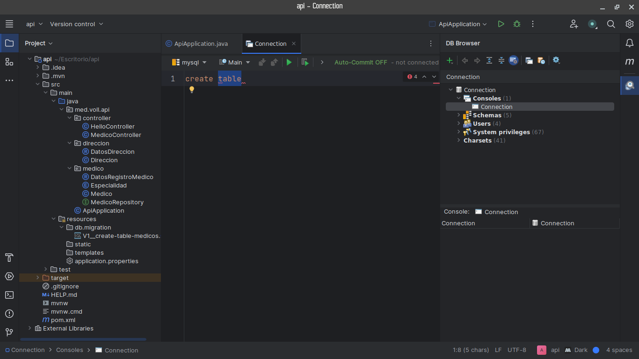Open the Git tool window icon
639x359 pixels.
pyautogui.click(x=9, y=332)
